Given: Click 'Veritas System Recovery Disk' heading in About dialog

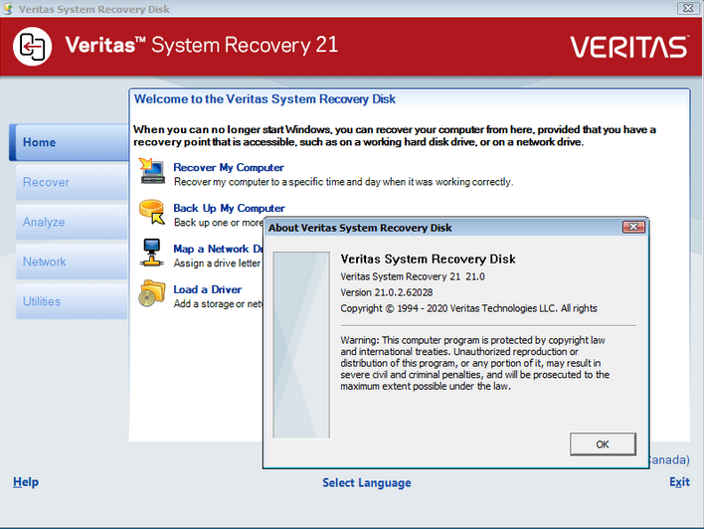Looking at the screenshot, I should click(x=428, y=260).
